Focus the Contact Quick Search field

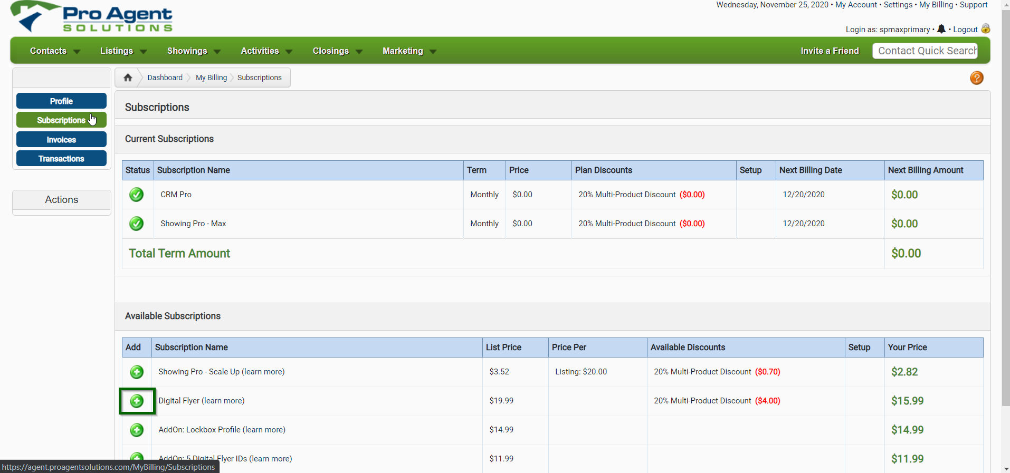925,51
